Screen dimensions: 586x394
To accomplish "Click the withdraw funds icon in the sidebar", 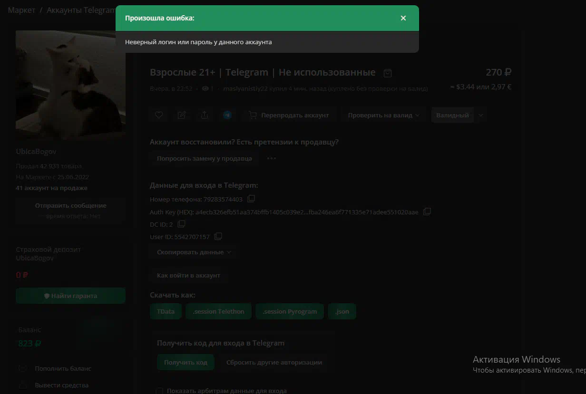I will click(x=23, y=385).
